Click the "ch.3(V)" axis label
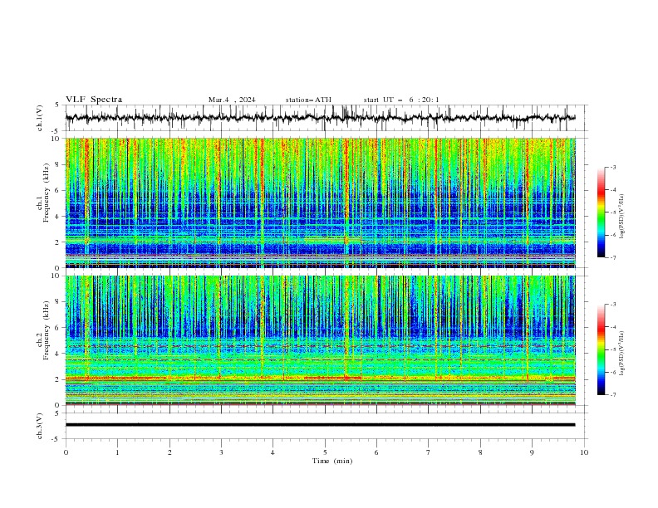The image size is (658, 508). (x=40, y=426)
